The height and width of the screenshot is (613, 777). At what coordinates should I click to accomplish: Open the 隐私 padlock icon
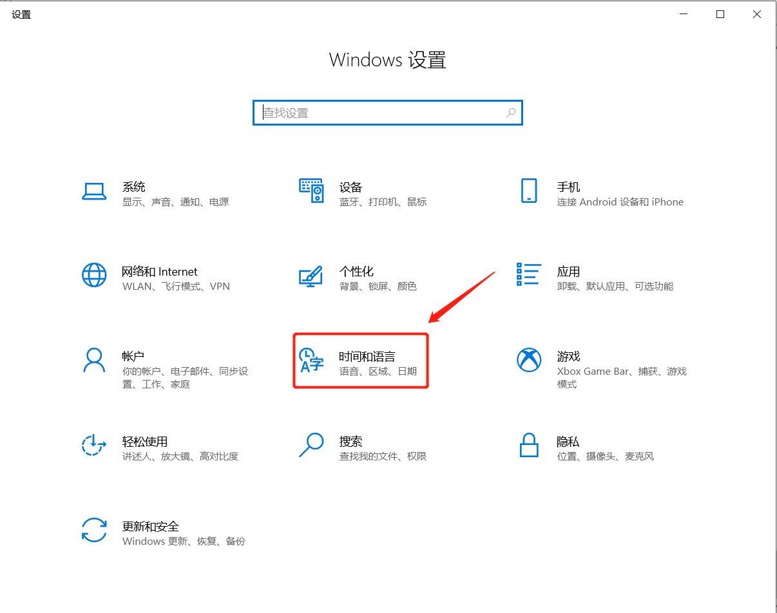[528, 445]
